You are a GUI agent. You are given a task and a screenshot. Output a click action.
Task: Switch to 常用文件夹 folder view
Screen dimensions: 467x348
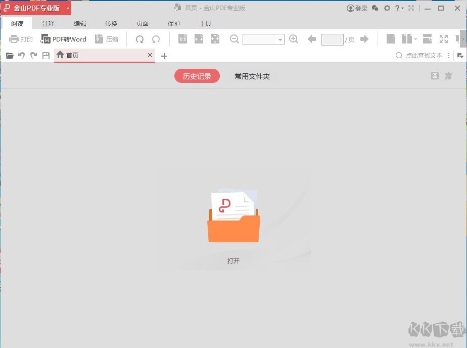click(252, 76)
